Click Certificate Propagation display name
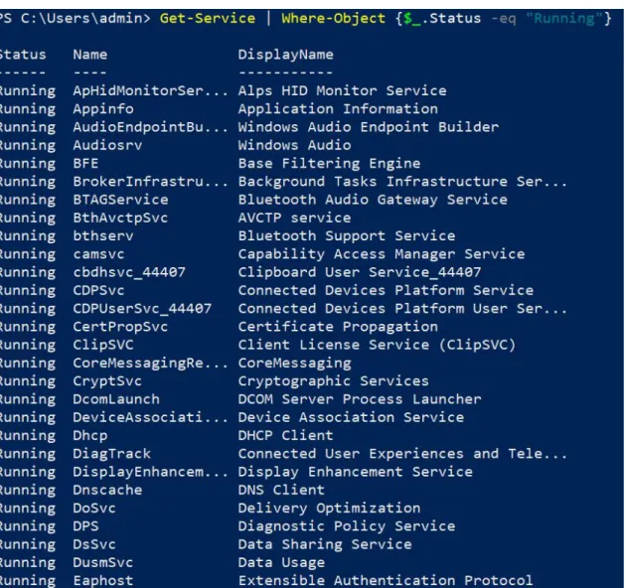Screen dimensions: 626x588 [338, 327]
